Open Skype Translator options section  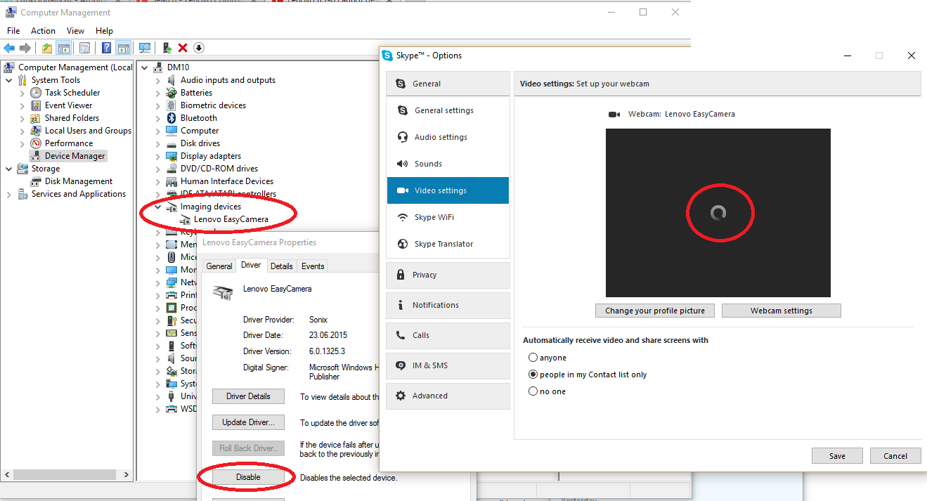click(x=448, y=244)
